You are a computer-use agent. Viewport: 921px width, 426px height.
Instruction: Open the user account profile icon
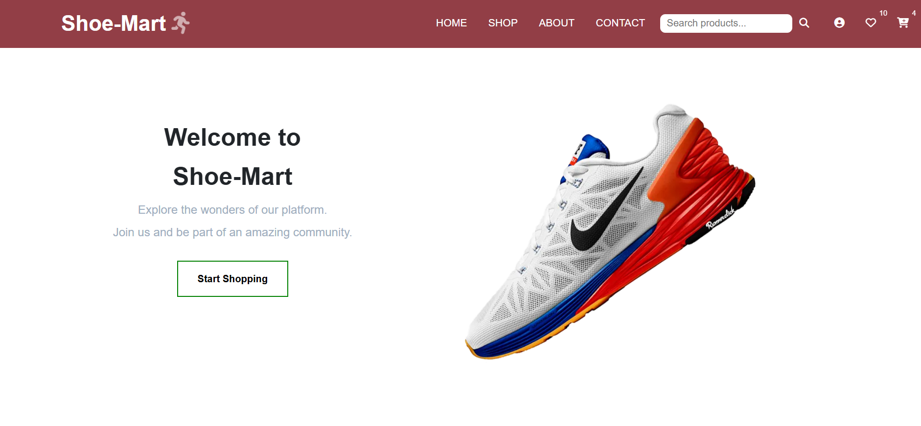pos(839,23)
